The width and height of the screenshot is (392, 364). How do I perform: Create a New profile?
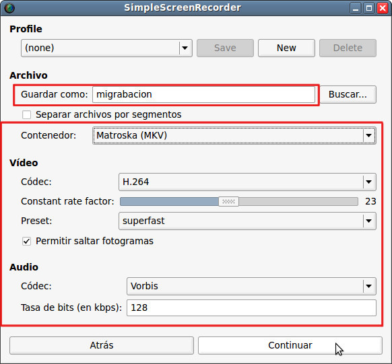(x=286, y=48)
